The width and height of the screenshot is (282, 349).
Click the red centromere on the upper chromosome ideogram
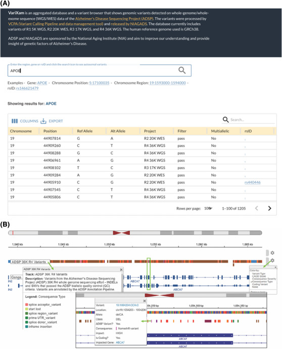coord(121,233)
